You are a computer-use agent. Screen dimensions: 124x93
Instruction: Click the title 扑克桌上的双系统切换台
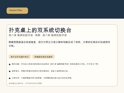click(x=40, y=30)
